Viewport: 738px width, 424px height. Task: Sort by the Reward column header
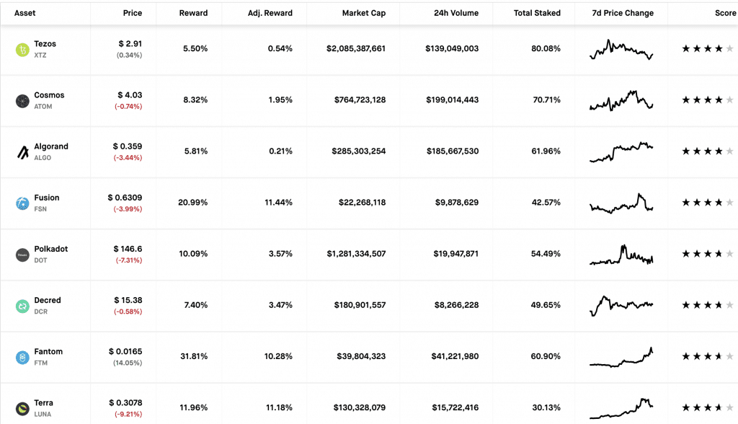tap(193, 13)
